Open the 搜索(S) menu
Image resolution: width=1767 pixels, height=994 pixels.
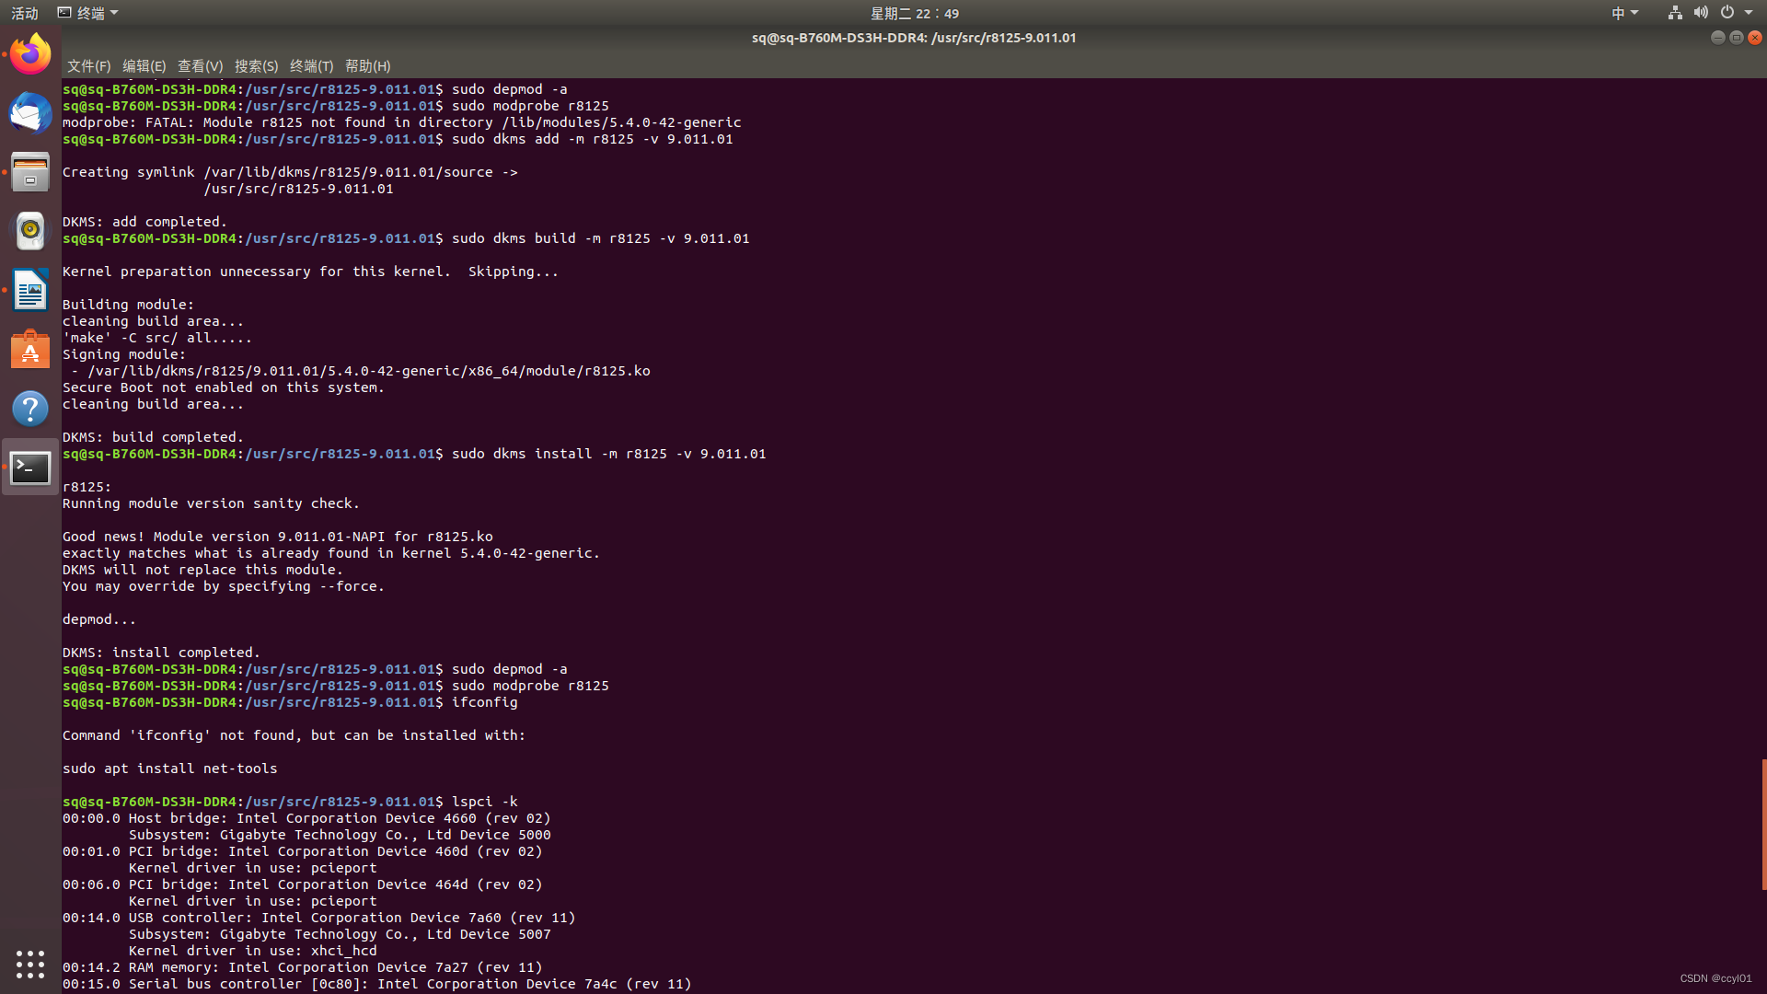[x=256, y=66]
